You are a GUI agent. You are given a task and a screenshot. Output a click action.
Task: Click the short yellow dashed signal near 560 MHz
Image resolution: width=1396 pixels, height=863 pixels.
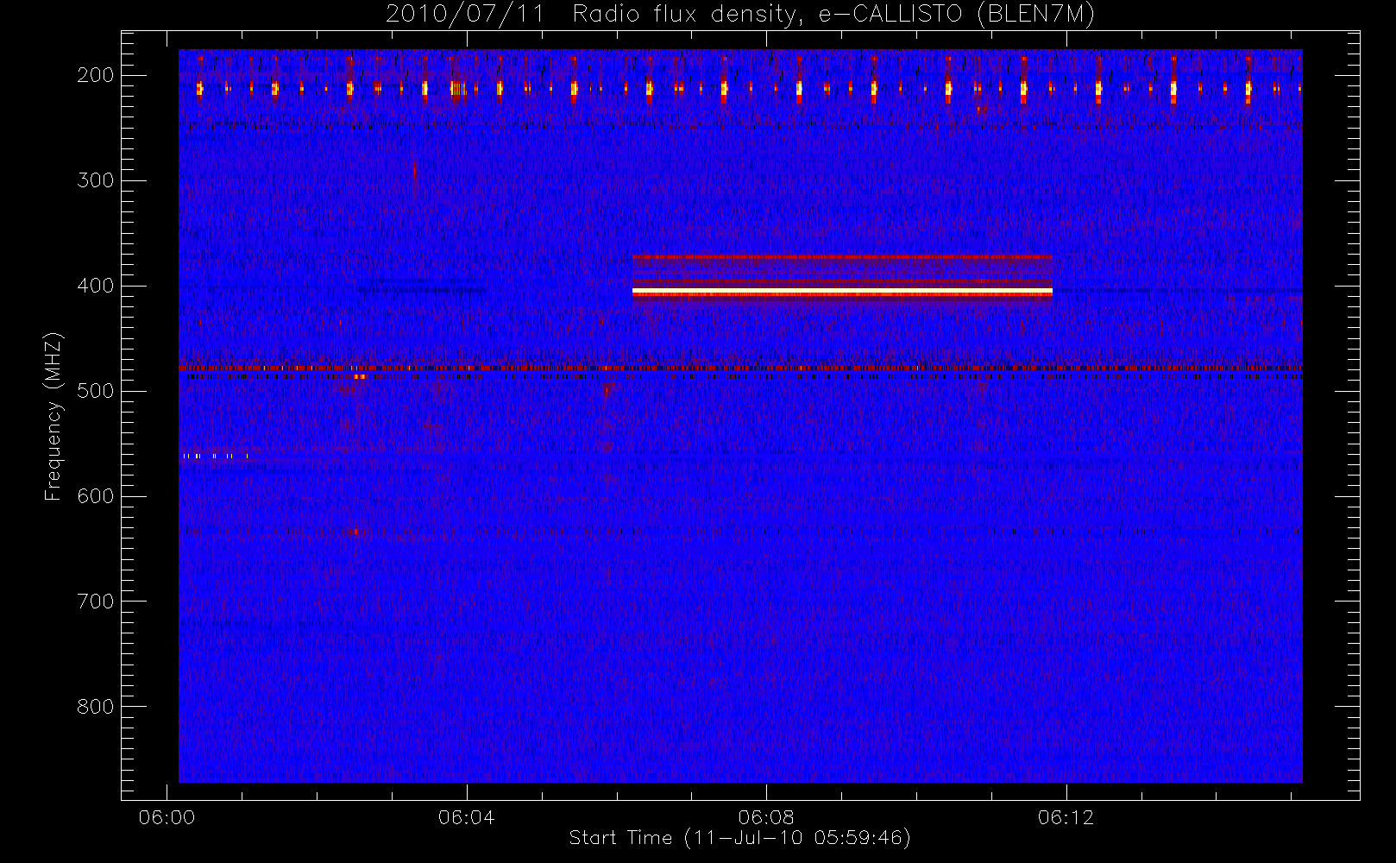point(215,456)
